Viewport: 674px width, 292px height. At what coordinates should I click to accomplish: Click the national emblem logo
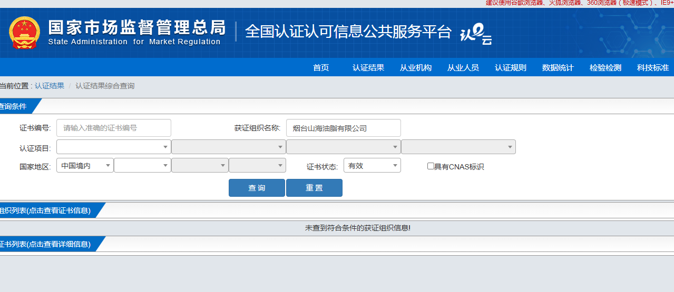(x=24, y=33)
